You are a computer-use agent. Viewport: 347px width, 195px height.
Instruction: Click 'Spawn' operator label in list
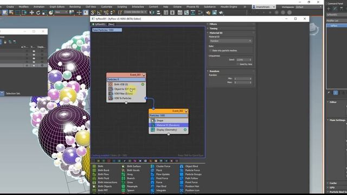(x=131, y=190)
